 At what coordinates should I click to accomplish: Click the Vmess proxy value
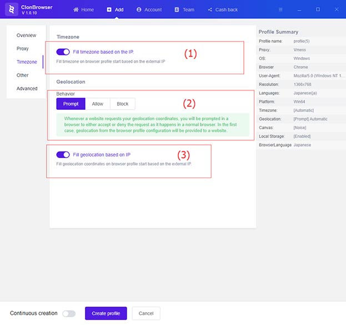pyautogui.click(x=300, y=50)
